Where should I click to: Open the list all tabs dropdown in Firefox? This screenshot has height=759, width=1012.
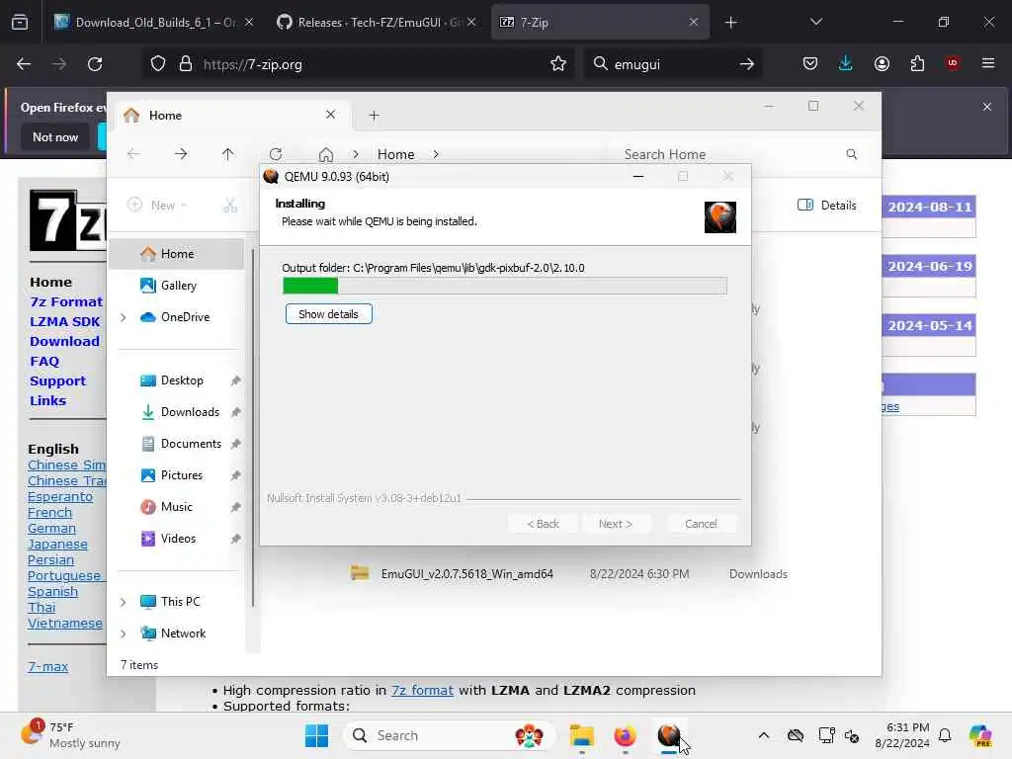[815, 22]
